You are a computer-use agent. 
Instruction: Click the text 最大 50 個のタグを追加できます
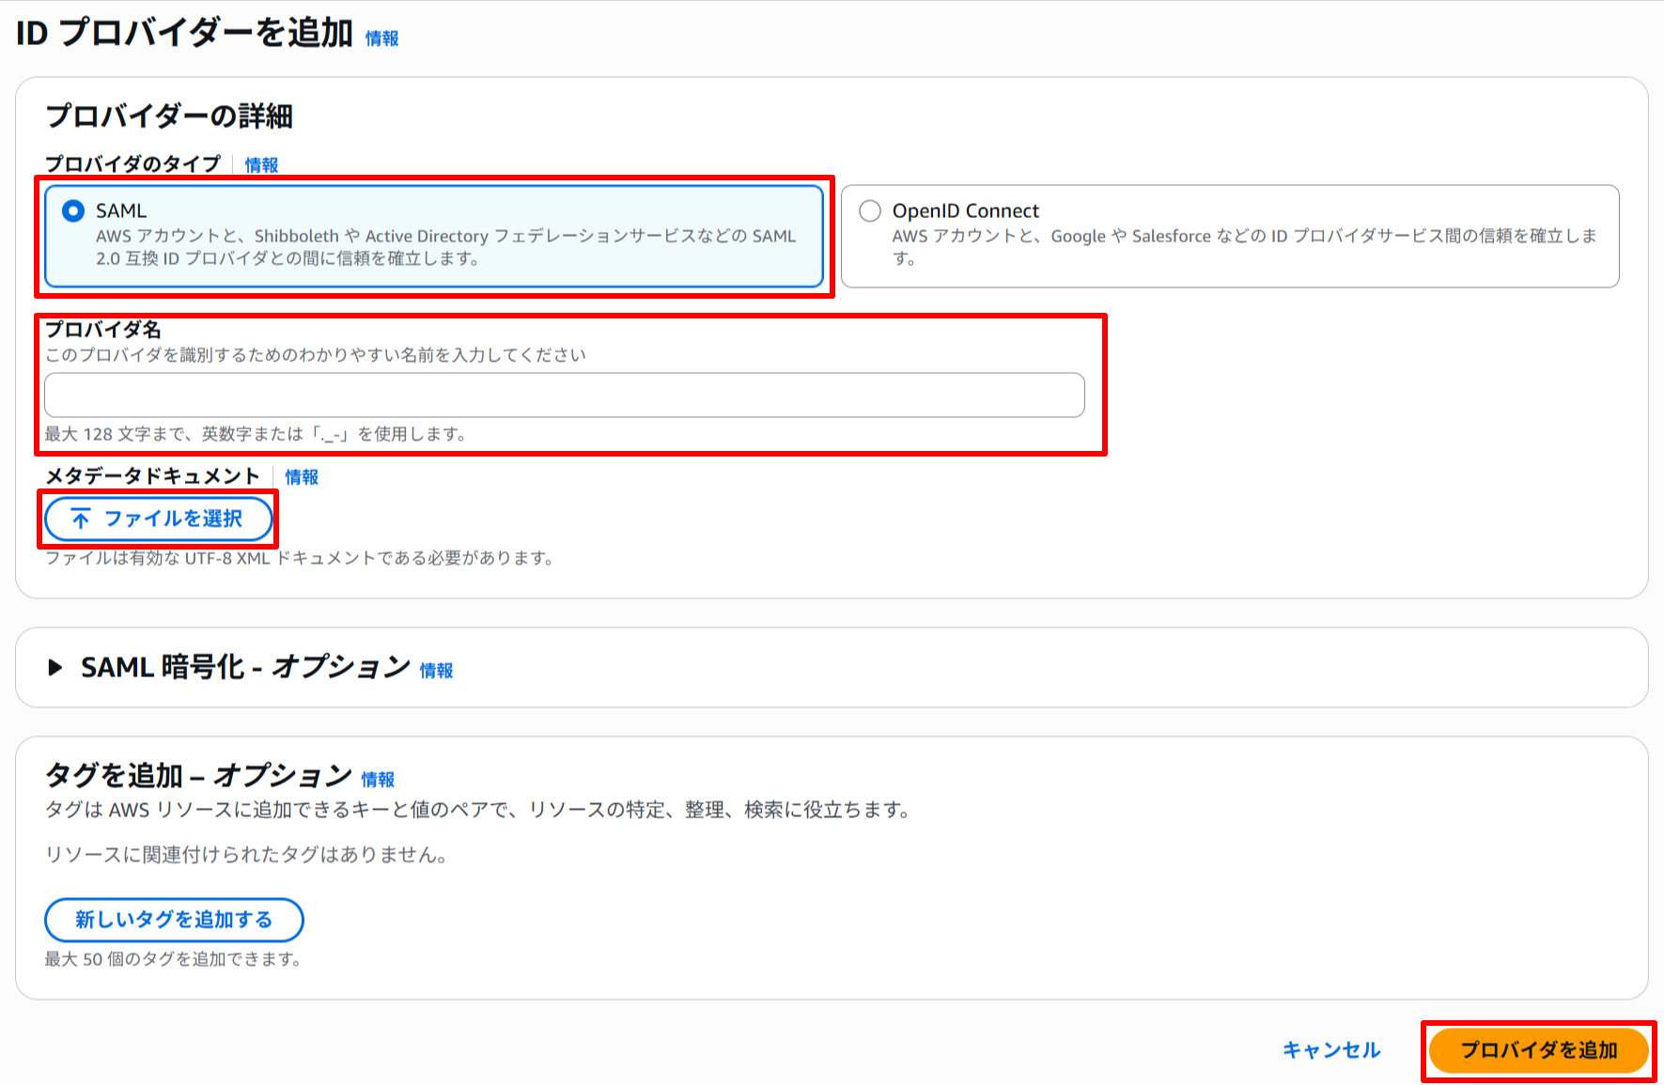click(x=173, y=959)
